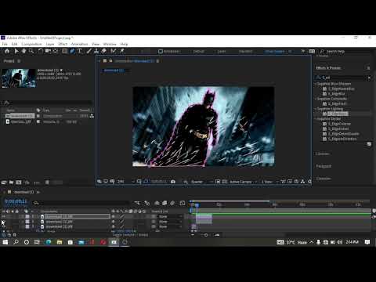
Task: Open the Animation menu
Action: click(x=80, y=44)
